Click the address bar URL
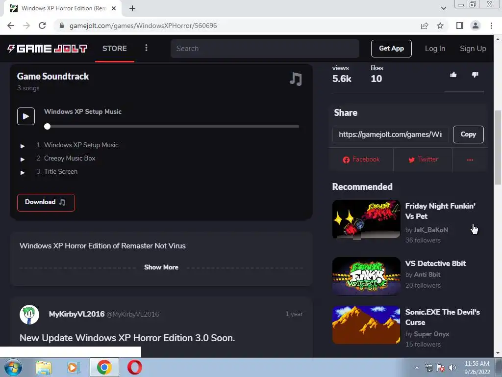Image resolution: width=502 pixels, height=377 pixels. pyautogui.click(x=143, y=26)
